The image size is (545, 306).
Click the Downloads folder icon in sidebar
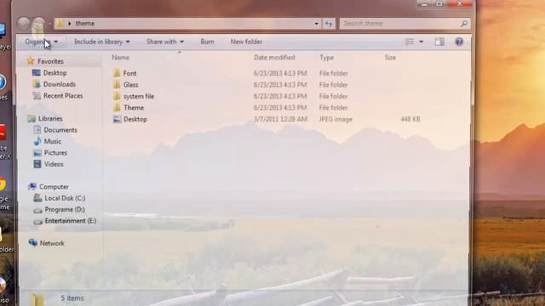(37, 84)
